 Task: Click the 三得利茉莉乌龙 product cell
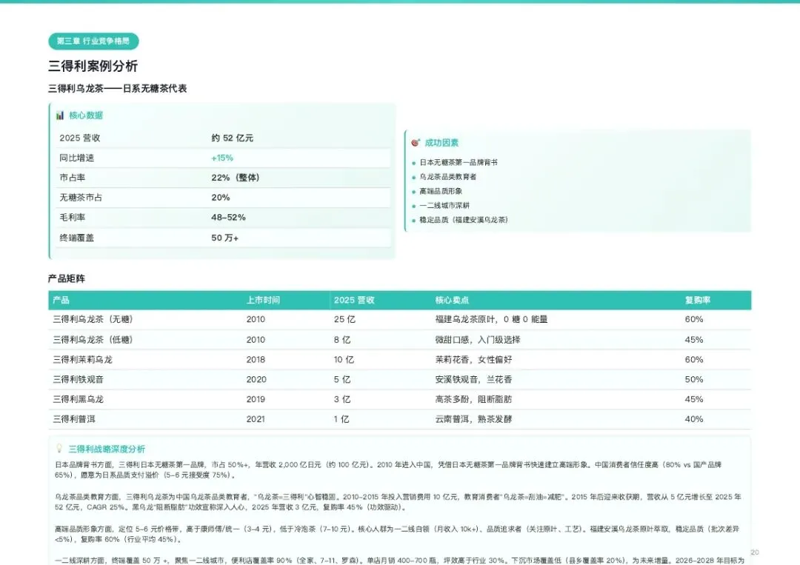tap(82, 360)
